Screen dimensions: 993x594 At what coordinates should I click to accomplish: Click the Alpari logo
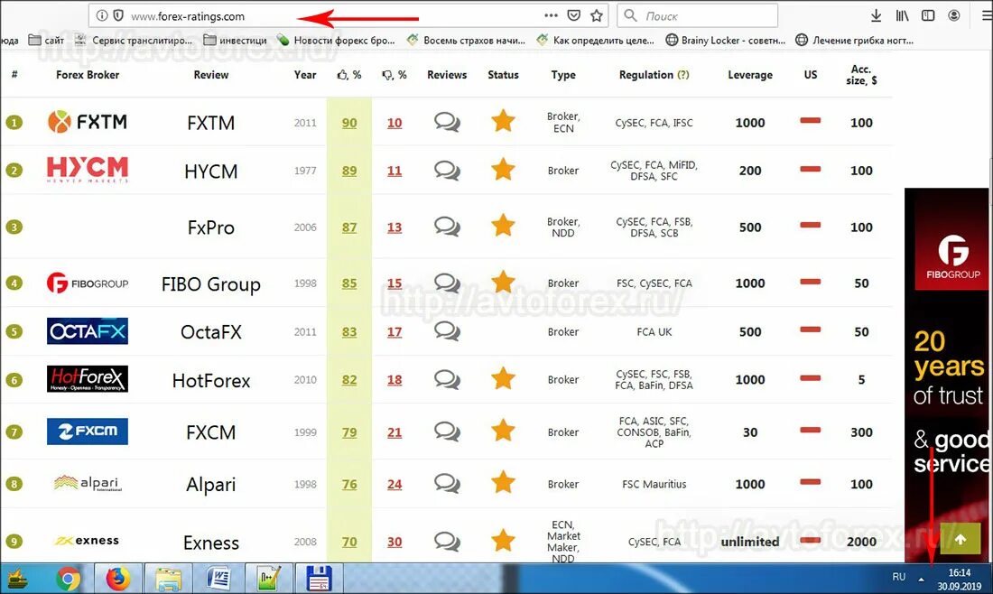pos(88,483)
